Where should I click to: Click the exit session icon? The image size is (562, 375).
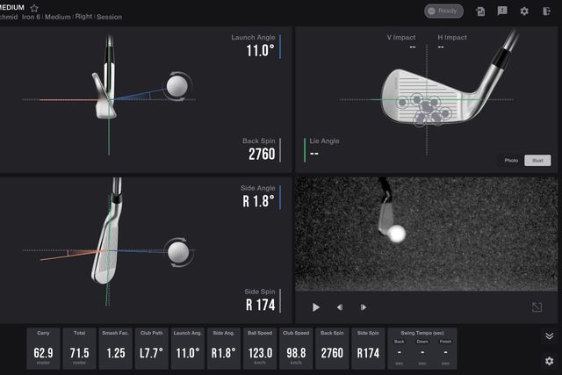(x=547, y=11)
